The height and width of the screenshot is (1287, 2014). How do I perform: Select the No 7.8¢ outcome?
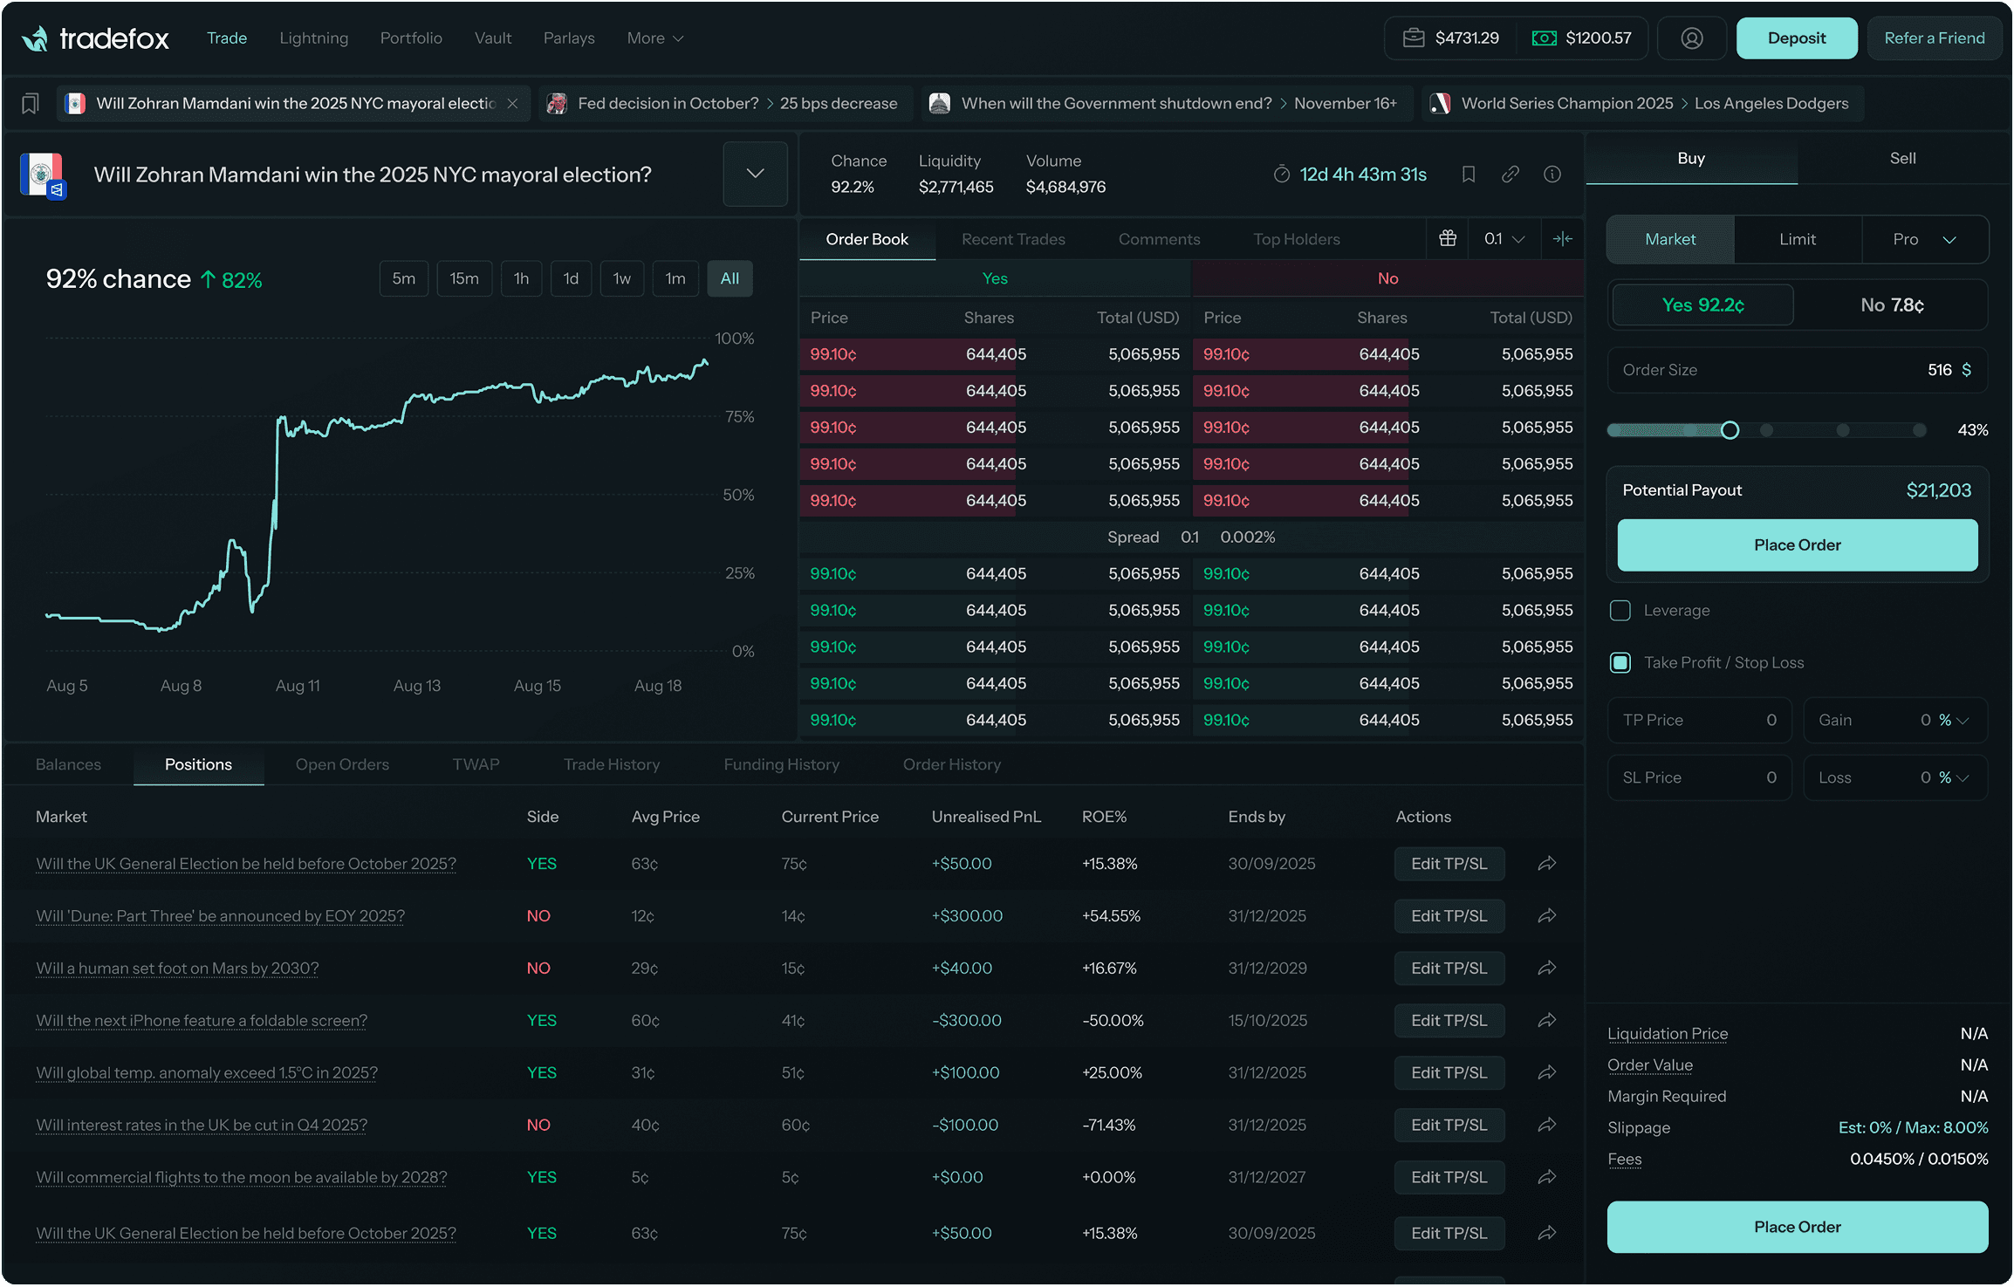coord(1892,305)
